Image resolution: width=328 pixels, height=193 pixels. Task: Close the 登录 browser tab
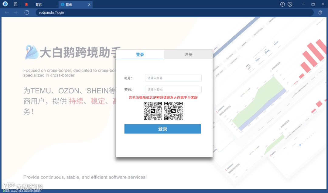89,5
